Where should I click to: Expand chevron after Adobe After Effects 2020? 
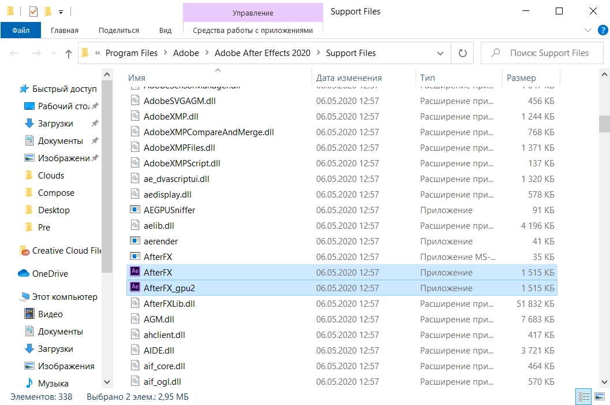tap(318, 53)
